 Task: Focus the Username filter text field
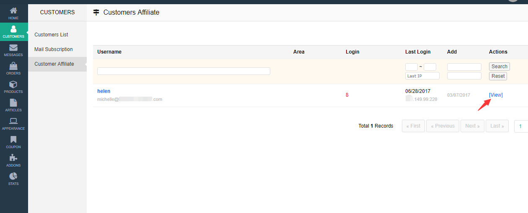pos(184,71)
